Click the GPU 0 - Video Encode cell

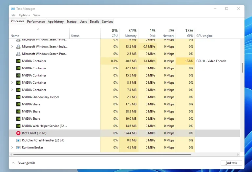211,61
